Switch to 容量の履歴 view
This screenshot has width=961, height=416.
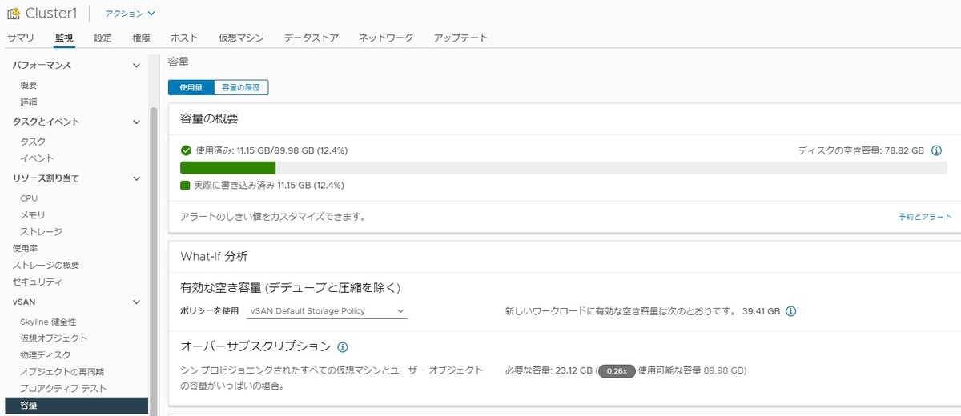tap(241, 87)
